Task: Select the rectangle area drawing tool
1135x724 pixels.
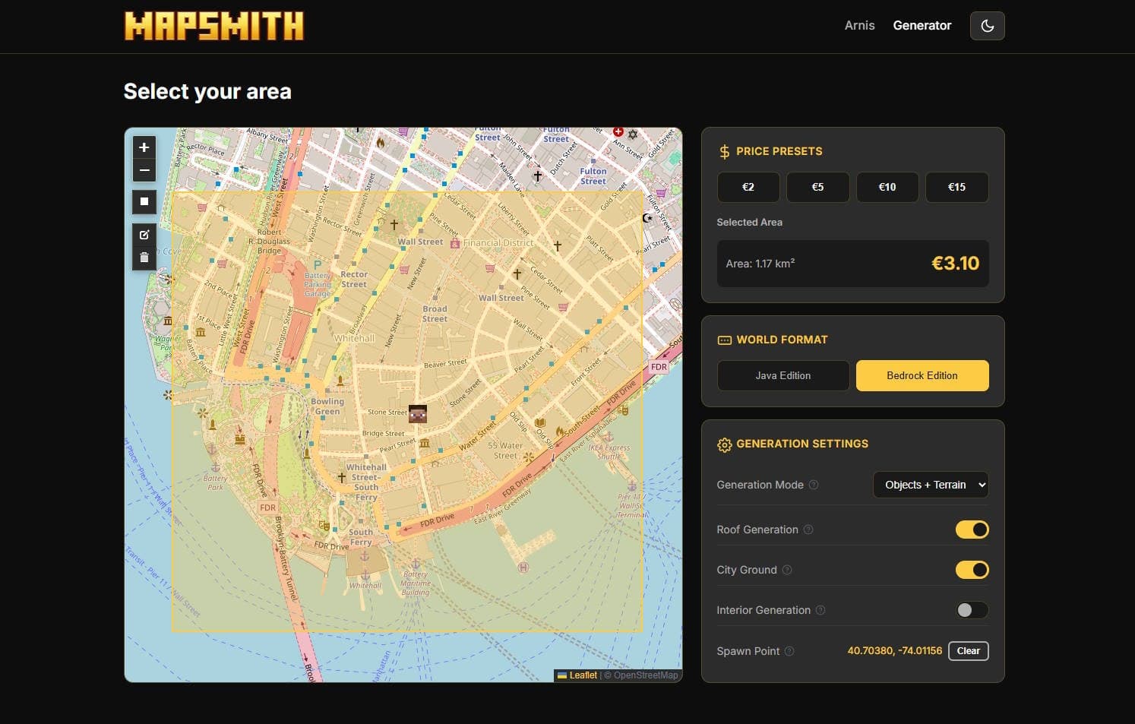Action: 144,201
